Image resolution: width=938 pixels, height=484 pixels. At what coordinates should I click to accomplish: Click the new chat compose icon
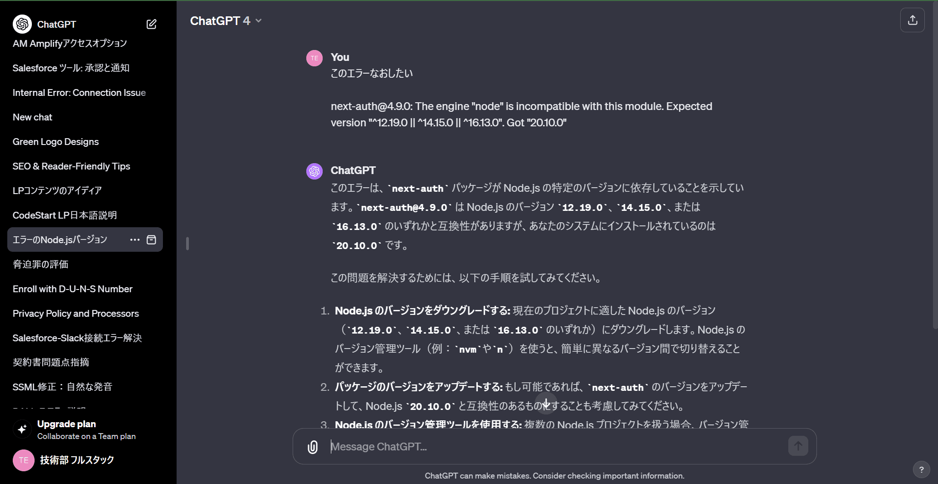tap(152, 24)
